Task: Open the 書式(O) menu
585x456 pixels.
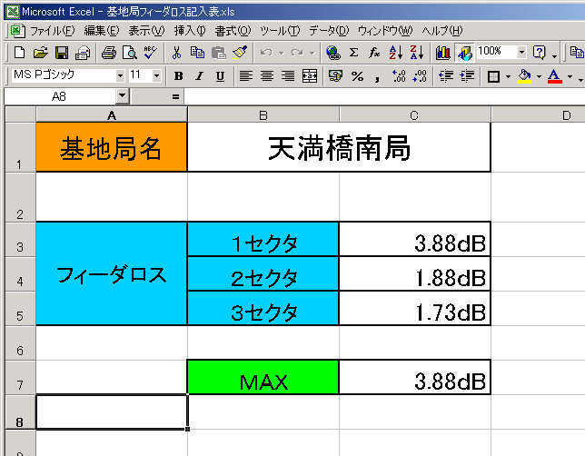Action: point(232,30)
